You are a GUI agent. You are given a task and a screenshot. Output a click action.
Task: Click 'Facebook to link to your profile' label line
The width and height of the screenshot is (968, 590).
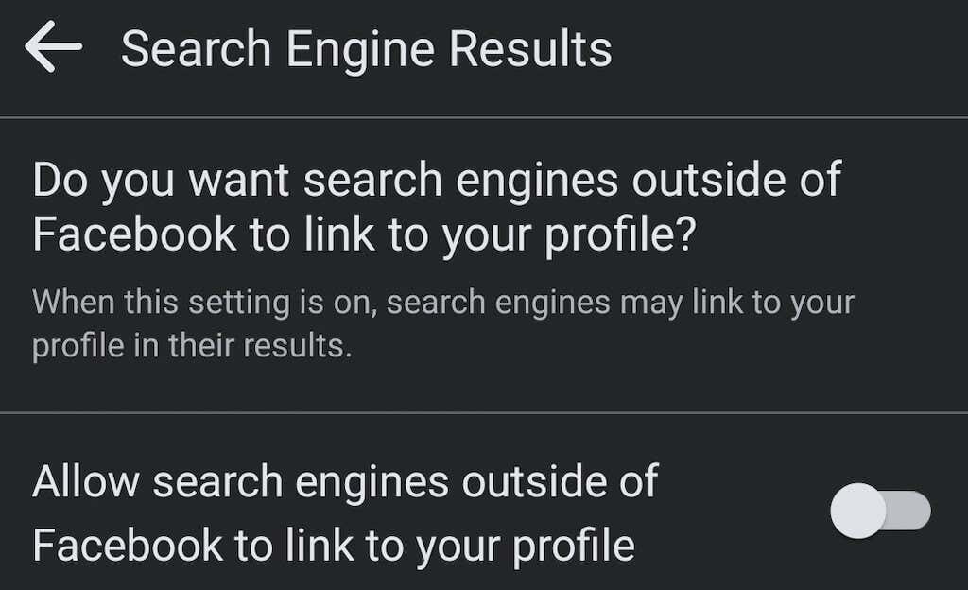333,545
